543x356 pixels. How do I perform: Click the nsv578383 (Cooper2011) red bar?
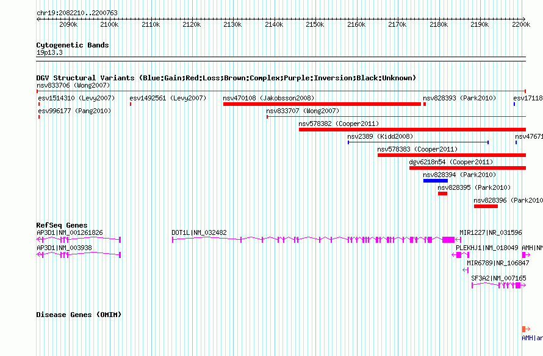pyautogui.click(x=451, y=155)
